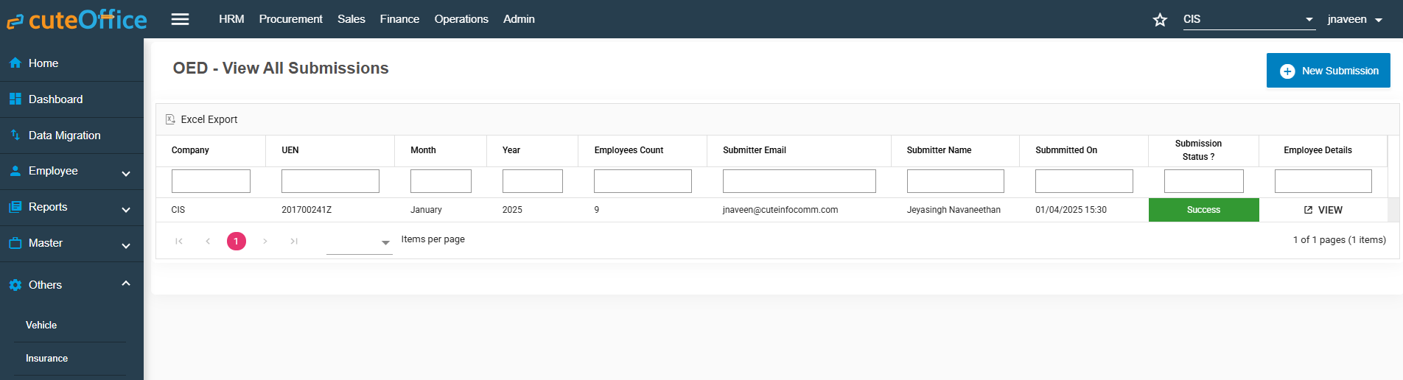Click the Submitter Email filter field

799,181
